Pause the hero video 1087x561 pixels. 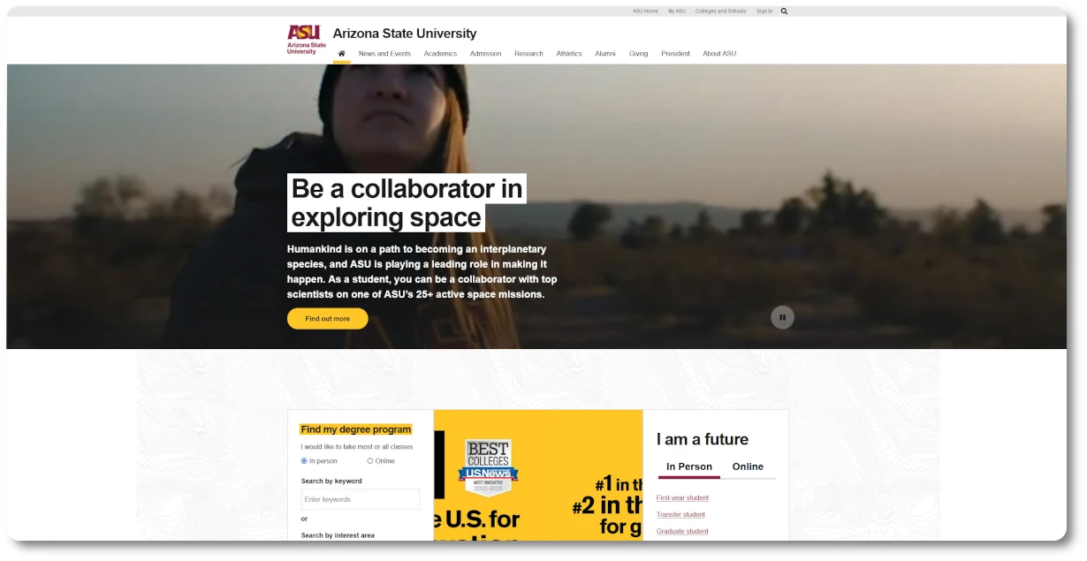pos(782,317)
